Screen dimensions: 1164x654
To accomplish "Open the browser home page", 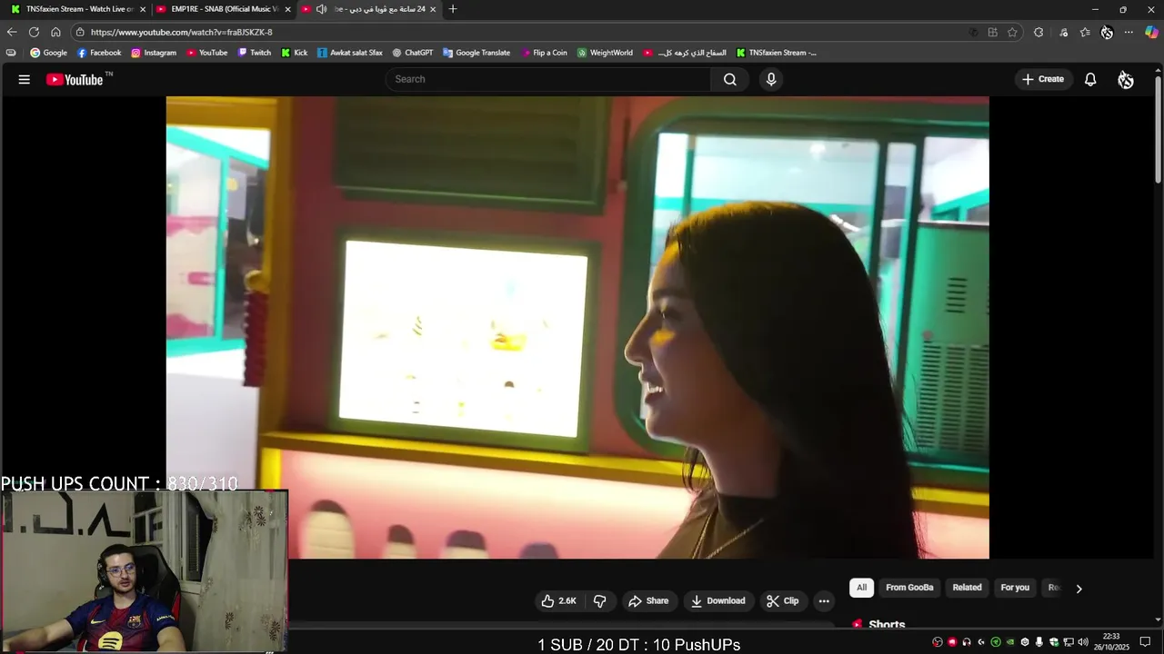I will click(x=55, y=32).
